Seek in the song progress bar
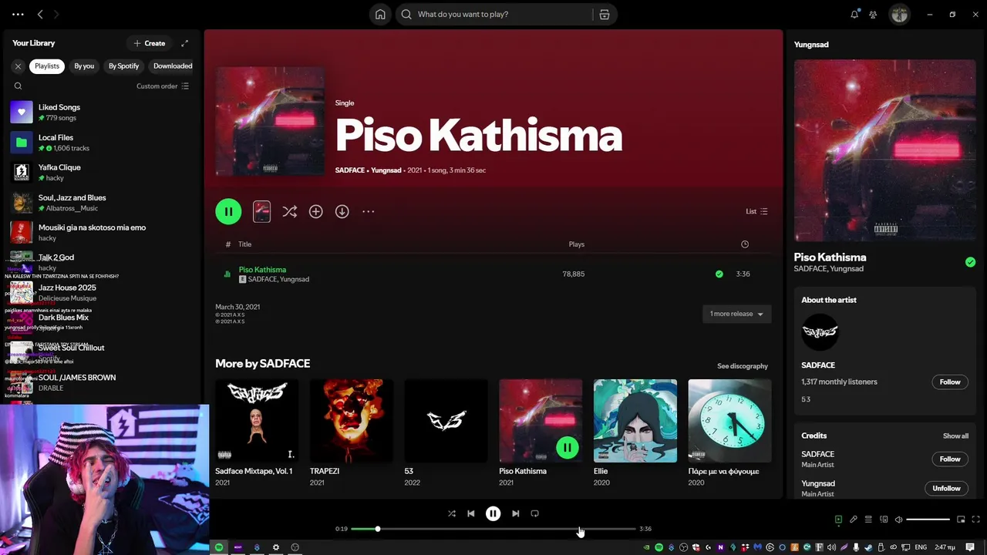Screen dimensions: 987x555 [x=493, y=529]
